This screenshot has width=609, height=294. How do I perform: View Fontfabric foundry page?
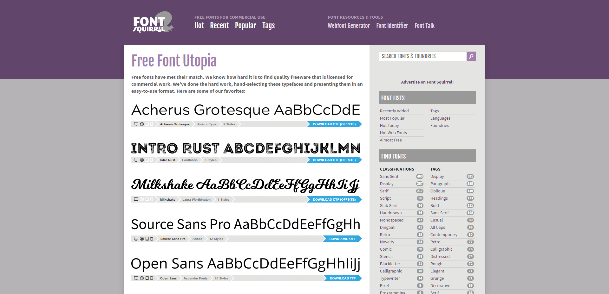[x=190, y=160]
